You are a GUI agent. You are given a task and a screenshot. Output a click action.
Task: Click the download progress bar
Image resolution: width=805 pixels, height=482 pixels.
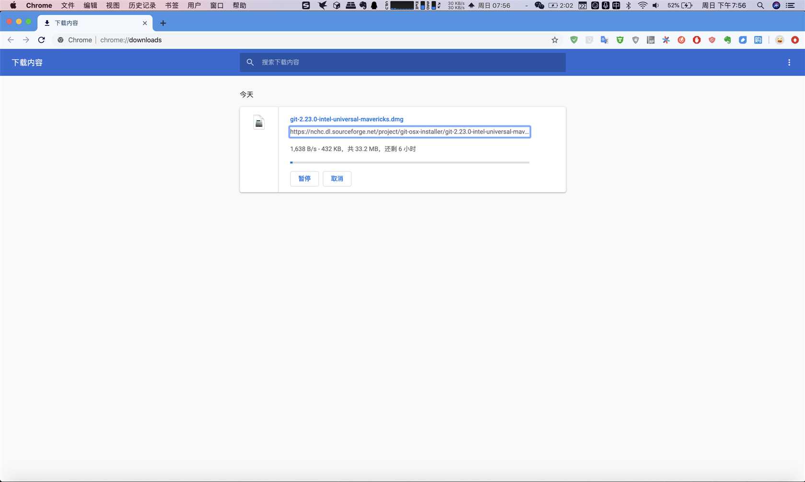pos(409,162)
